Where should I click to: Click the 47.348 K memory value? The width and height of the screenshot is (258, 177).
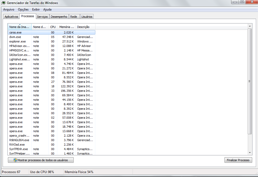click(x=68, y=37)
